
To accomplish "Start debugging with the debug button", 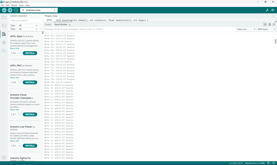I will pyautogui.click(x=16, y=10).
